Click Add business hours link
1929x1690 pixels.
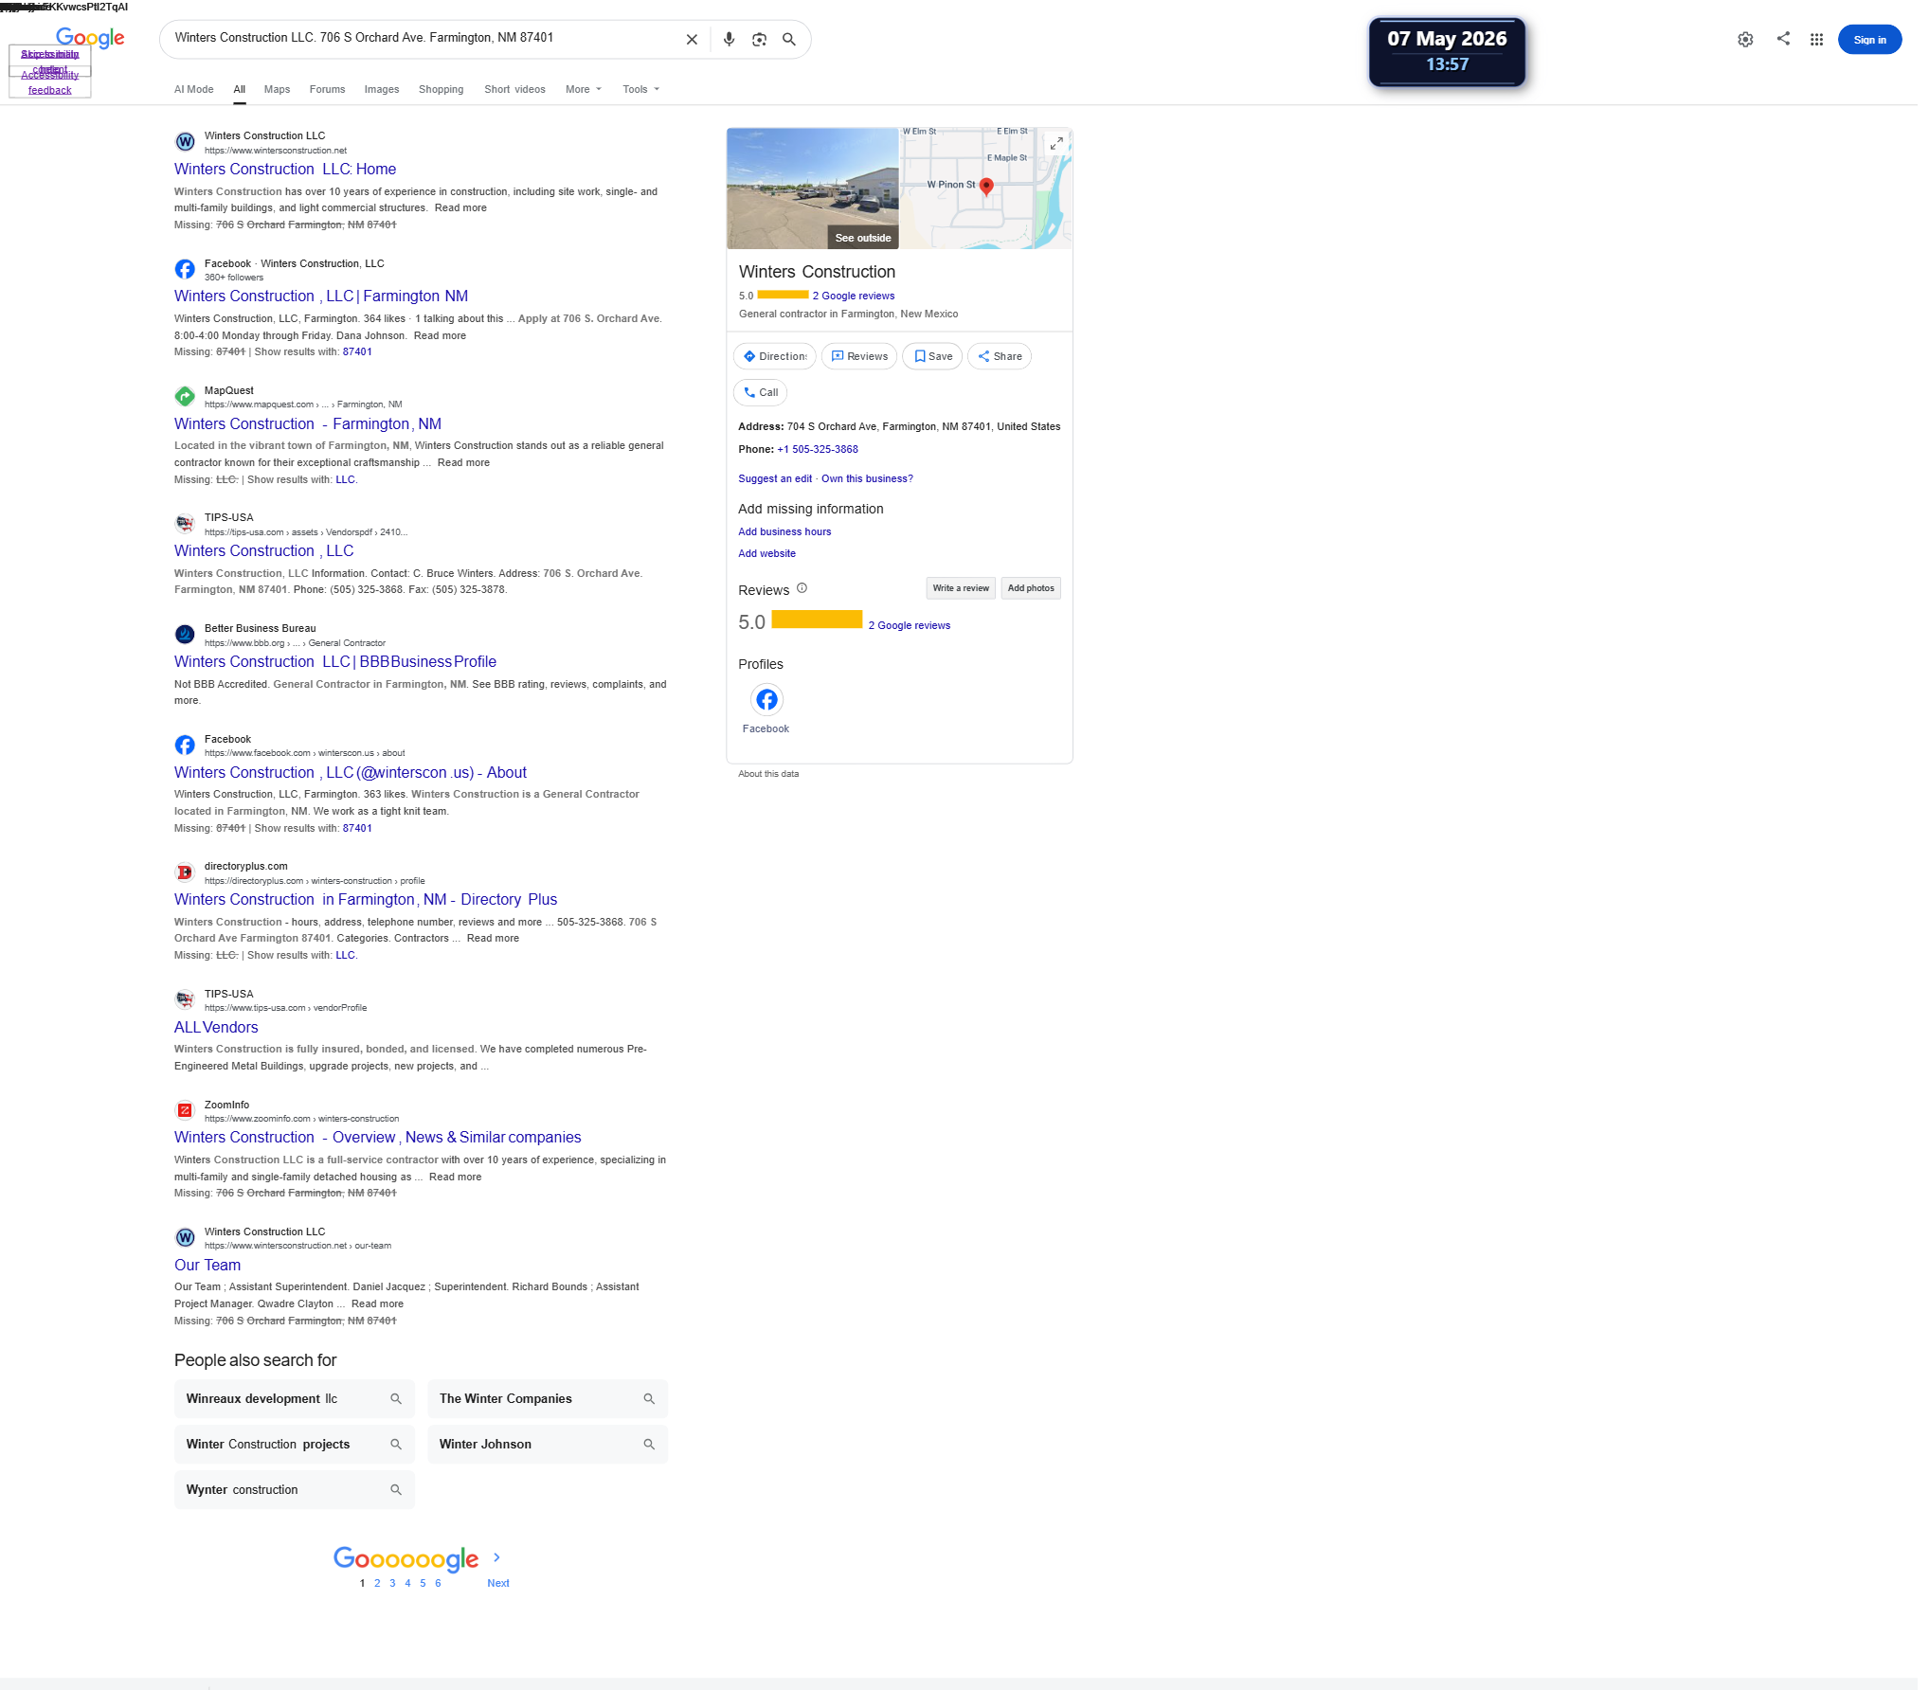point(784,532)
